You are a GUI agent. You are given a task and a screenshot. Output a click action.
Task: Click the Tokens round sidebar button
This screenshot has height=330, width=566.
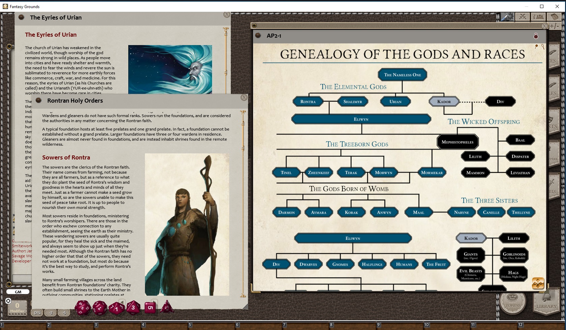point(512,301)
